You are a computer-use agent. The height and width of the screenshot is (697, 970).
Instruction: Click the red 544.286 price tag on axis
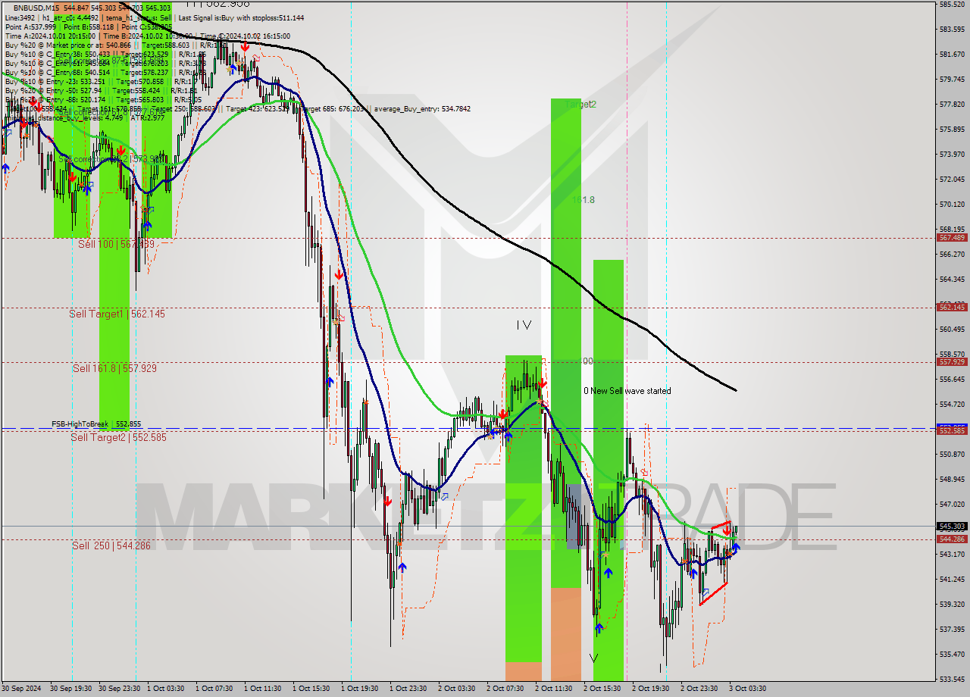952,539
